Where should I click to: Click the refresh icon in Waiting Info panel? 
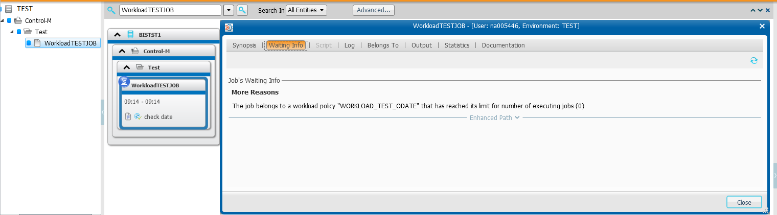coord(753,61)
